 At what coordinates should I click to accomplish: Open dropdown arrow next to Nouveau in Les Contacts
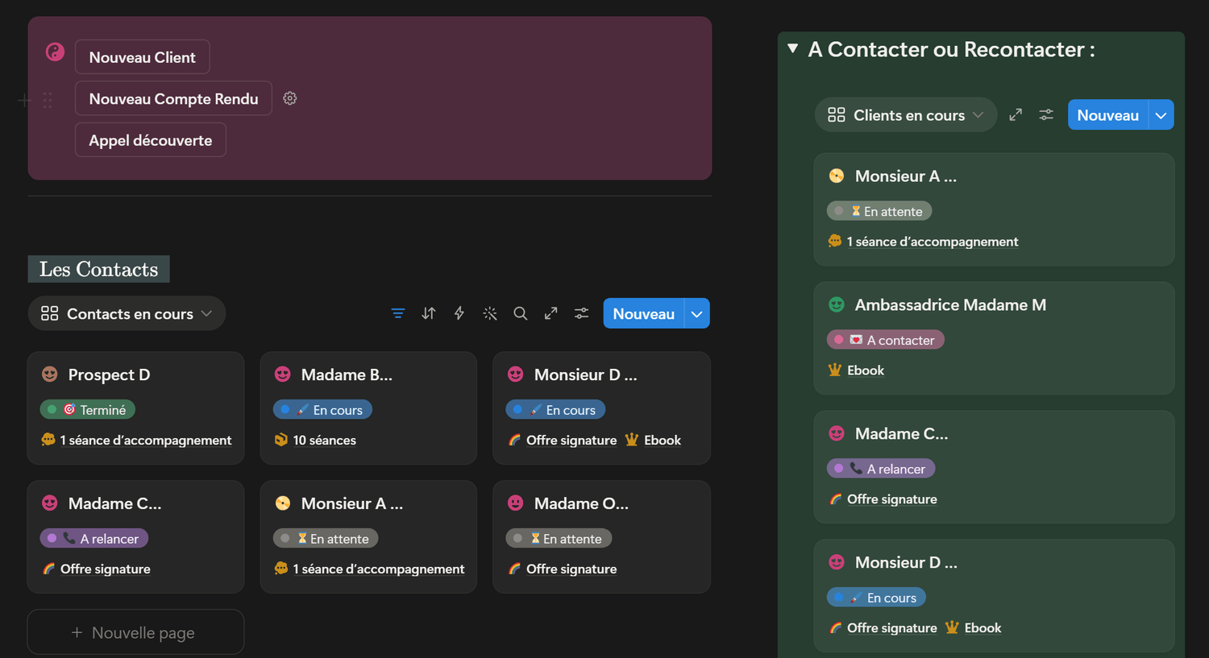[x=697, y=313]
